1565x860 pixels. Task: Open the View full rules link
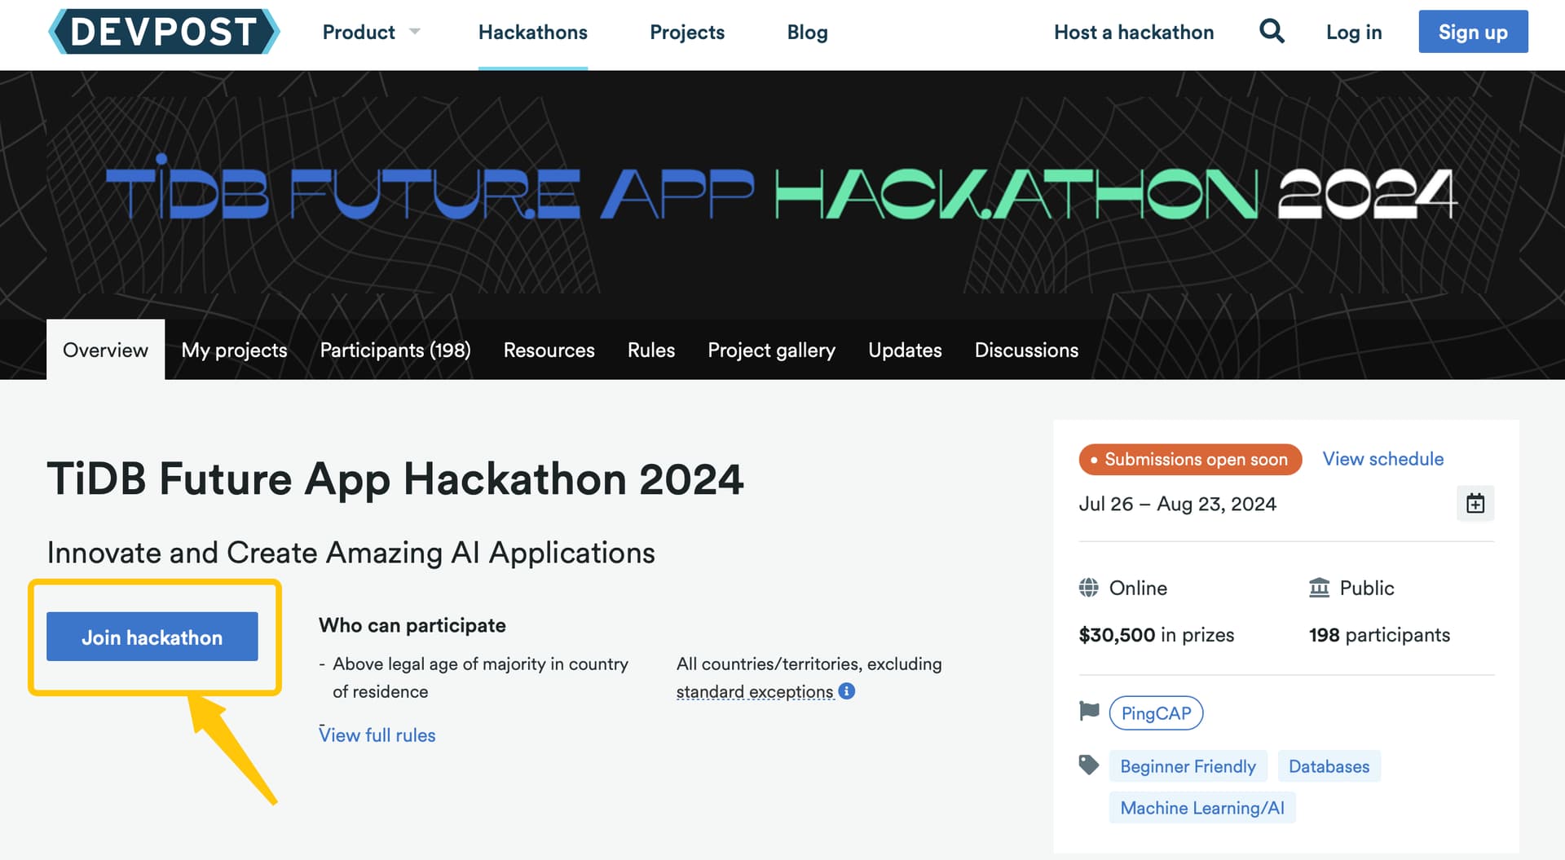point(377,734)
